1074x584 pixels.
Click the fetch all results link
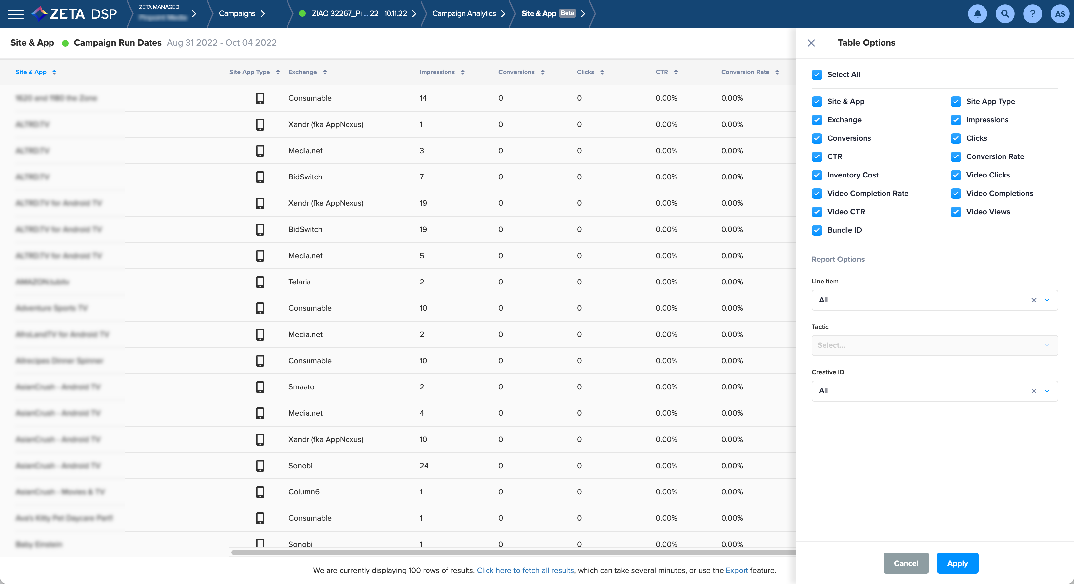pos(525,570)
